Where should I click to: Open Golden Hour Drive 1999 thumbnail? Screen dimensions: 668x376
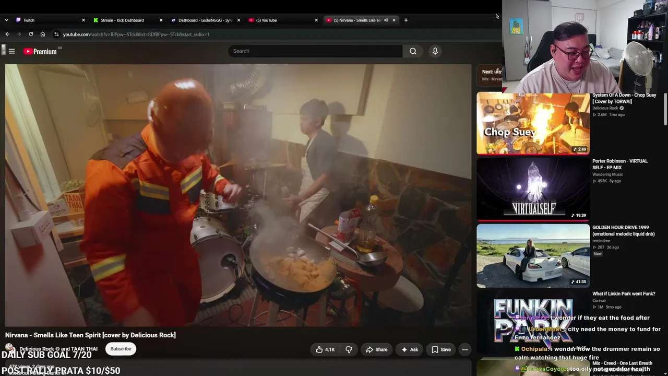(x=533, y=256)
